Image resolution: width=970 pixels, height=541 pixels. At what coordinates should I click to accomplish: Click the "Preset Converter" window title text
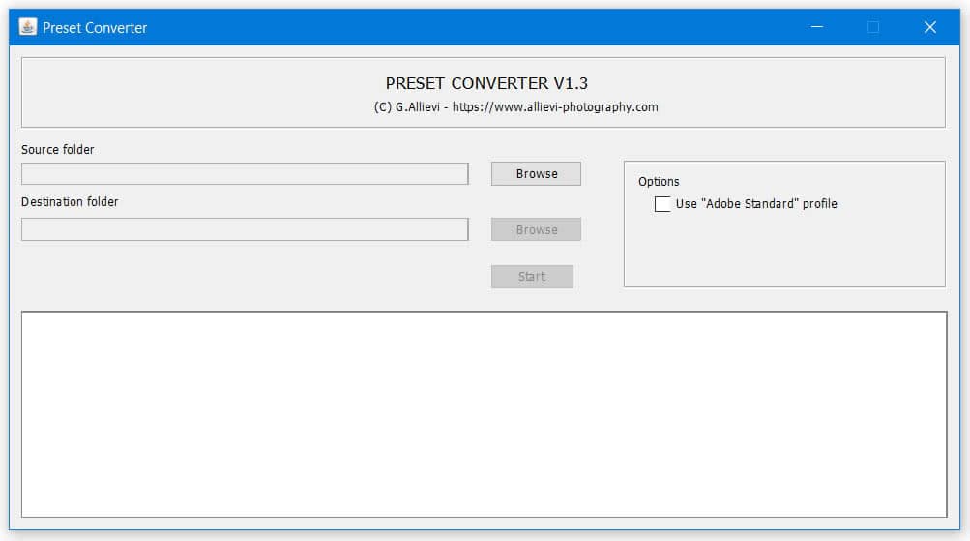[x=95, y=28]
